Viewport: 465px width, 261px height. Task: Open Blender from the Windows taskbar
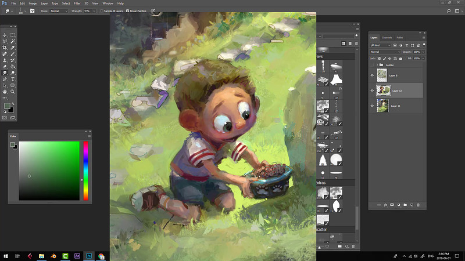pos(53,256)
